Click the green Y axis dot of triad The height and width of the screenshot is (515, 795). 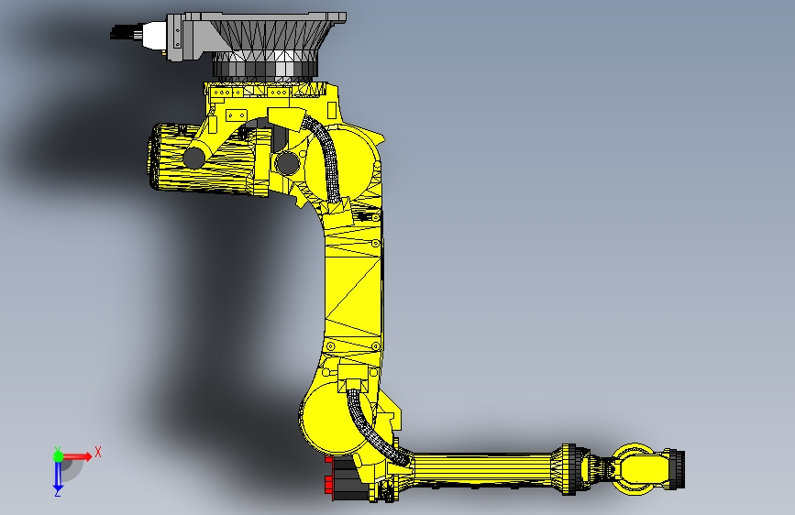tap(58, 456)
